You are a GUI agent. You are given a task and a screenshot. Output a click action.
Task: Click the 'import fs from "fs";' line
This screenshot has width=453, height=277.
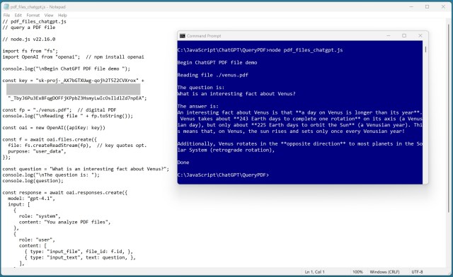click(30, 51)
